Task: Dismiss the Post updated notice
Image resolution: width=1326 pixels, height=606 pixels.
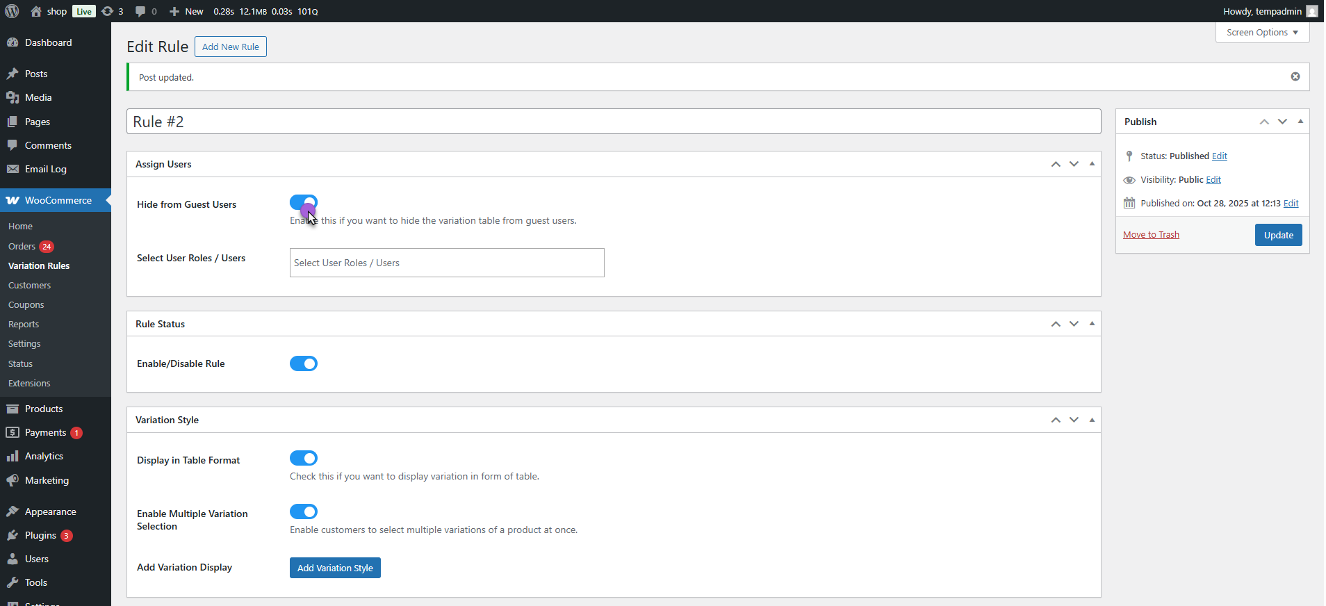Action: point(1295,76)
